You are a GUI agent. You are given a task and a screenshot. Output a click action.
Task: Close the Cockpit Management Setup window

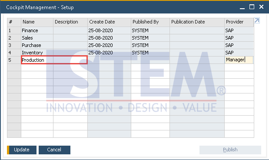(261, 7)
